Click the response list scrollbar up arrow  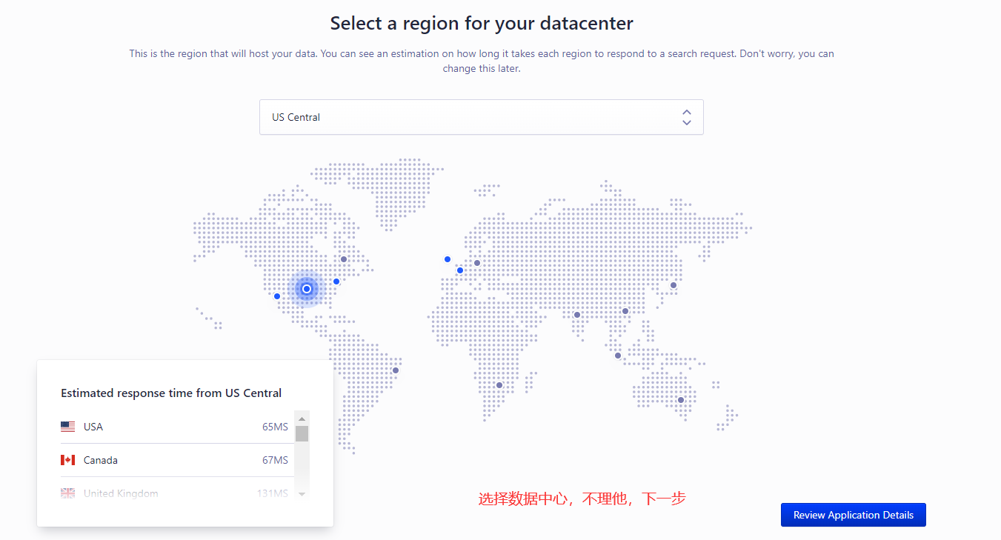302,417
